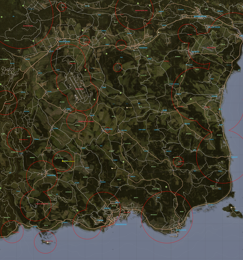This screenshot has width=243, height=260.
Task: Select the wide cyan town label near the top-right corner
Action: point(200,17)
